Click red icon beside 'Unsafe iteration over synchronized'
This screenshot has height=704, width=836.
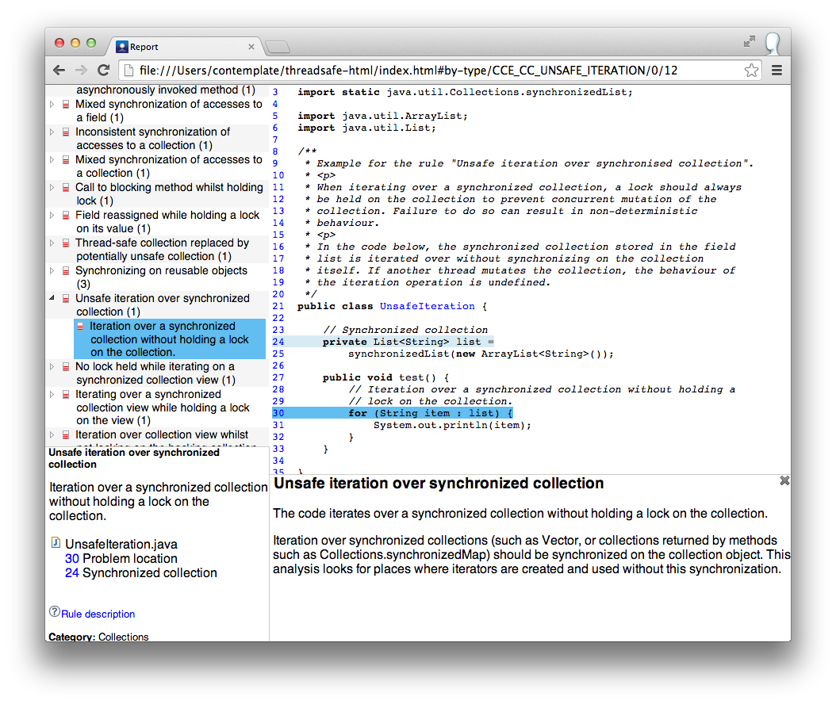[66, 298]
